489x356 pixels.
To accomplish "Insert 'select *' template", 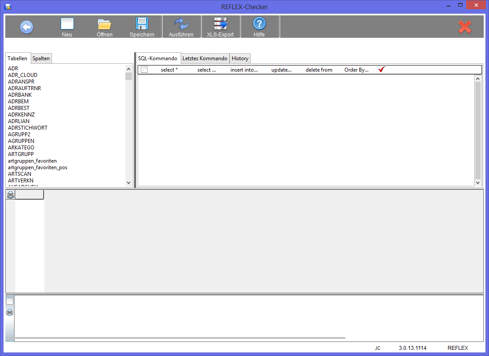I will pyautogui.click(x=169, y=70).
